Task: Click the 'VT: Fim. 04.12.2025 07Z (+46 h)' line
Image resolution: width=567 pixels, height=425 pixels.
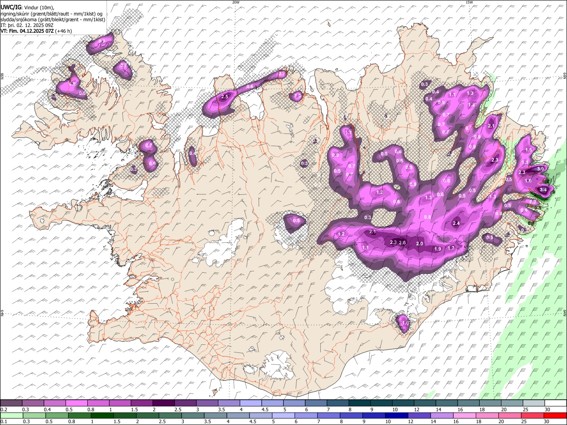Action: 36,31
